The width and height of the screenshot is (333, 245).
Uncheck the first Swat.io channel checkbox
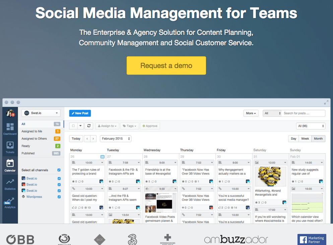[59, 179]
